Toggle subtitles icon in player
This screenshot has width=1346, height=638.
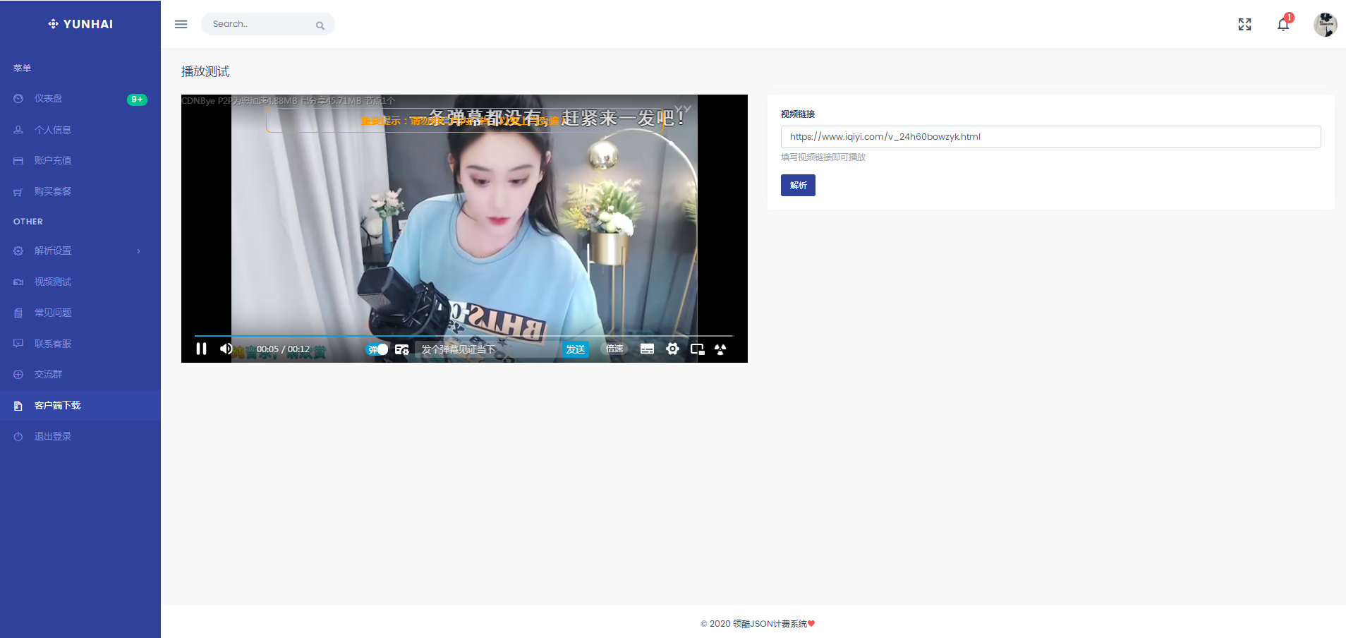coord(647,349)
